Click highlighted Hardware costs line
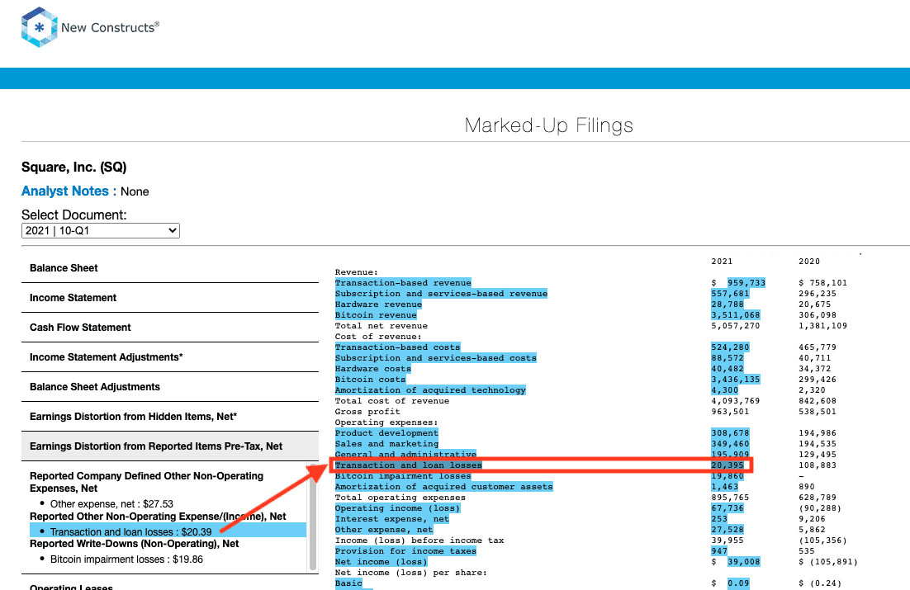Image resolution: width=910 pixels, height=590 pixels. pyautogui.click(x=372, y=368)
